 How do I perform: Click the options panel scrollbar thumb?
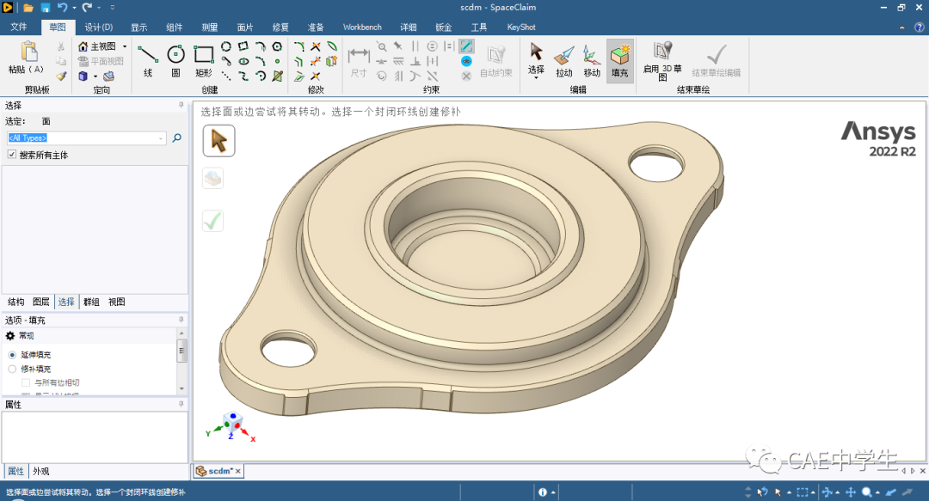coord(181,351)
